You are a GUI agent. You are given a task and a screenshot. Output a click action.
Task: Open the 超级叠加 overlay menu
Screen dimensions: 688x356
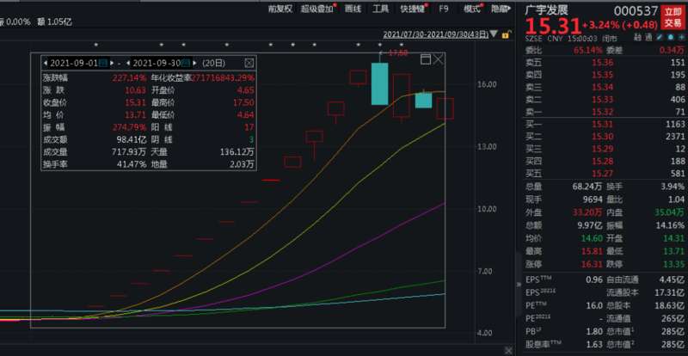point(316,9)
